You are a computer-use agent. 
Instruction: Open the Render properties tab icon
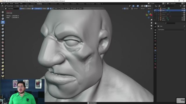click(155, 30)
